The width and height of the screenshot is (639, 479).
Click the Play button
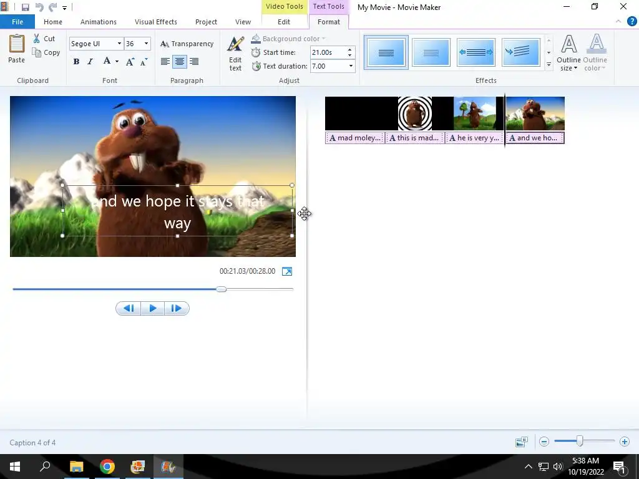153,308
